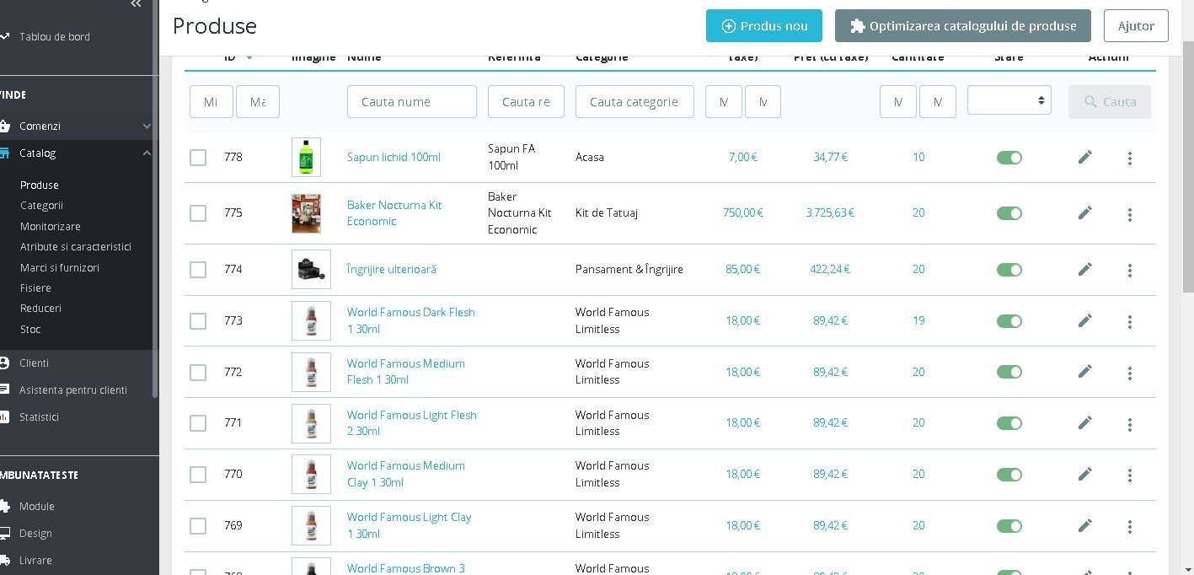Collapse the sidebar with the double-arrow icon
This screenshot has width=1194, height=575.
136,4
